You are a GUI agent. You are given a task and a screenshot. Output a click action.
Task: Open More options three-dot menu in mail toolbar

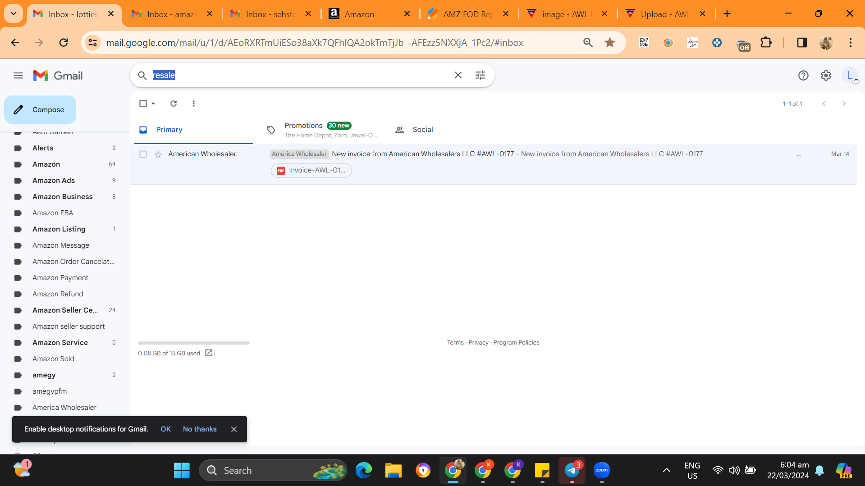(194, 104)
